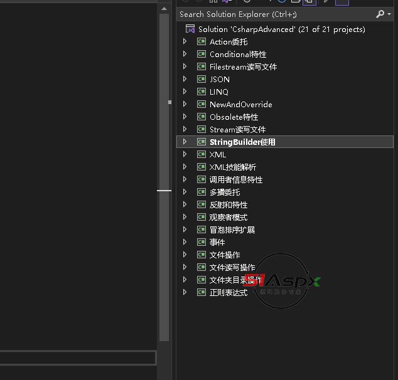Screen dimensions: 398x380
Task: Click the C# project icon for XML技能解析
Action: pos(202,167)
